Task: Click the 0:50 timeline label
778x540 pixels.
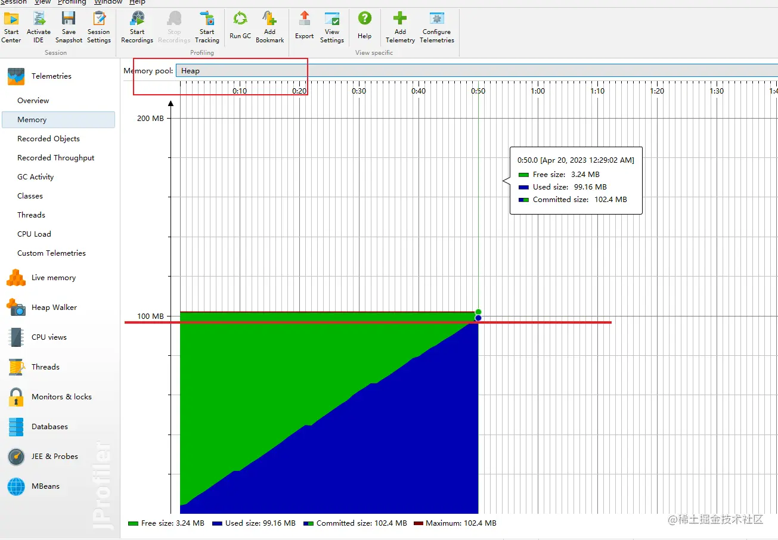Action: [478, 91]
